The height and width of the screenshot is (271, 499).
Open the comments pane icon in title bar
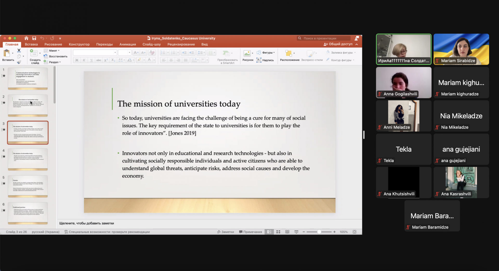point(357,38)
